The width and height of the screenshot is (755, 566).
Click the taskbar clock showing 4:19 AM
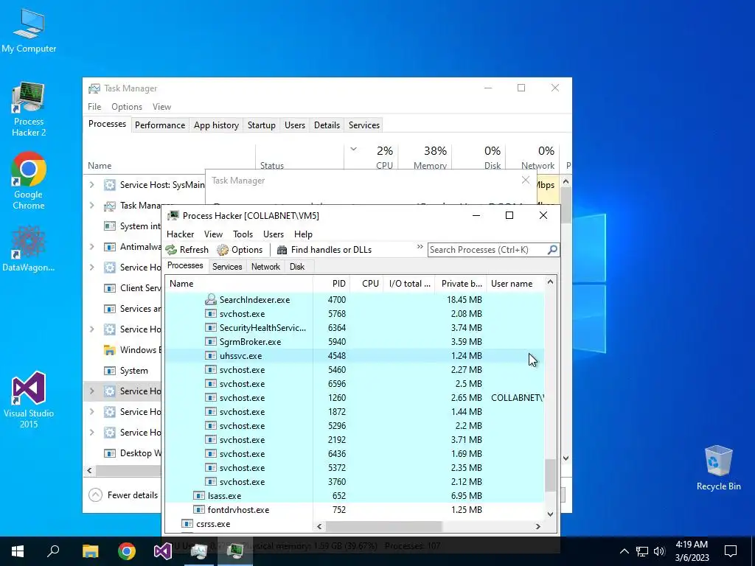coord(692,551)
